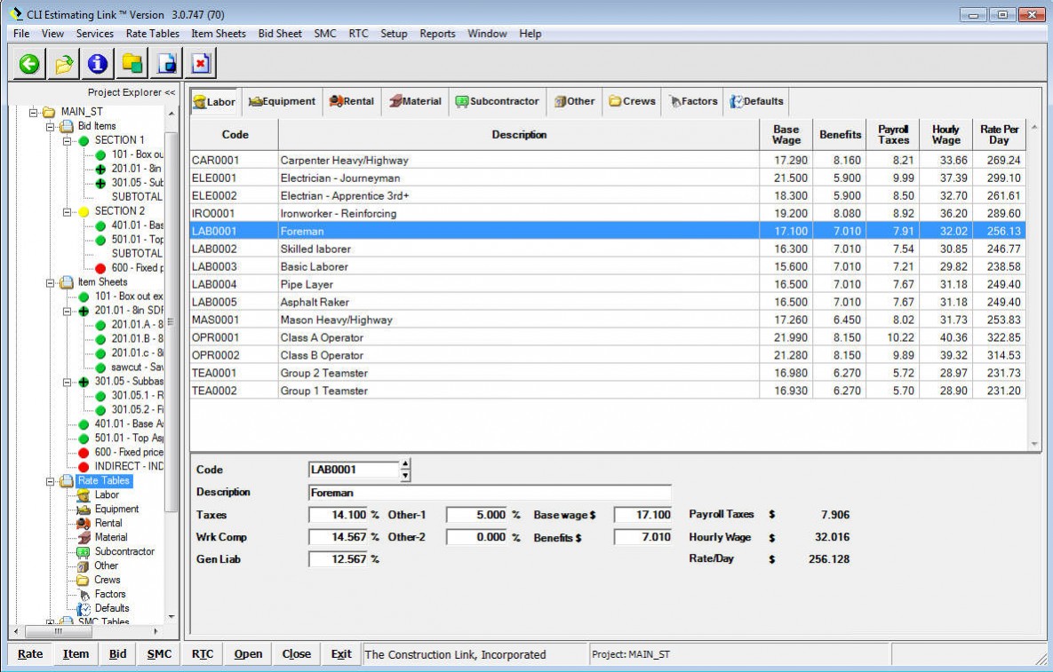This screenshot has height=672, width=1053.
Task: Click the Wrk Comp percentage field
Action: point(339,537)
